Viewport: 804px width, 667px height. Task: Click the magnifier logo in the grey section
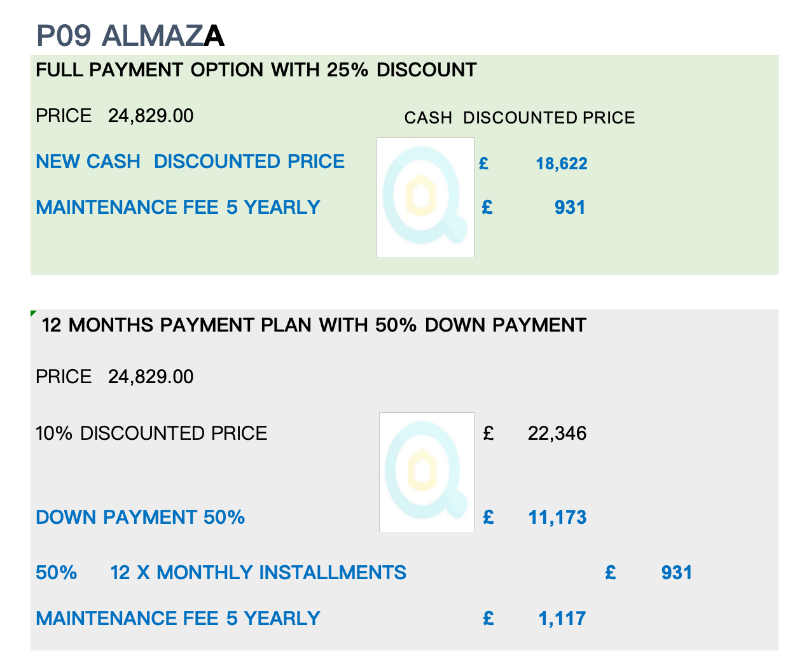click(x=427, y=472)
